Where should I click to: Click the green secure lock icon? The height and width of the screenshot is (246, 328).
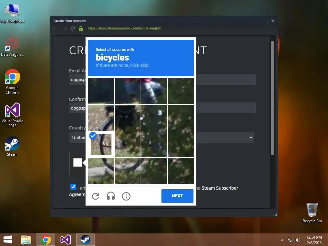pyautogui.click(x=81, y=28)
